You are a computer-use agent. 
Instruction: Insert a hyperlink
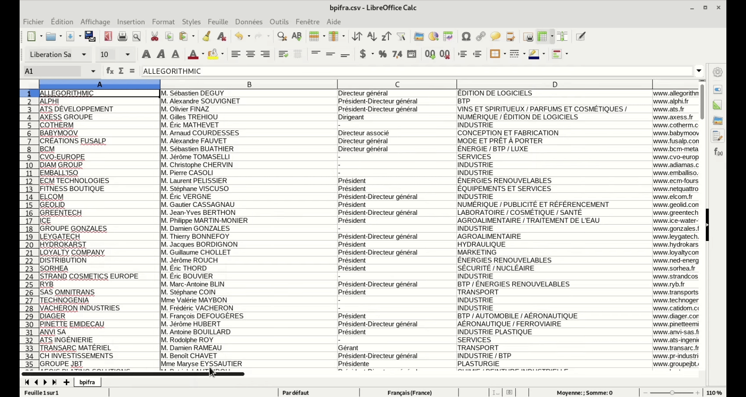click(481, 36)
